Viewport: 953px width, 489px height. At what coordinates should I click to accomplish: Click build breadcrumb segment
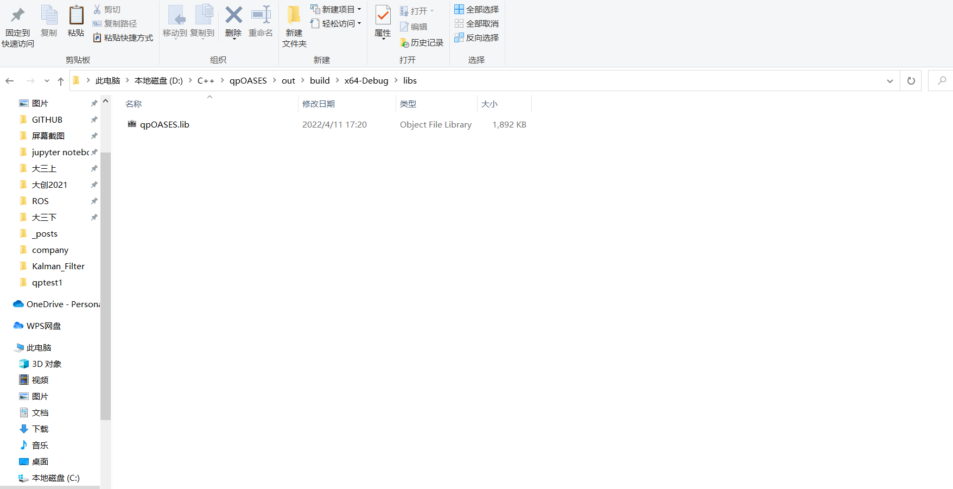[x=320, y=80]
